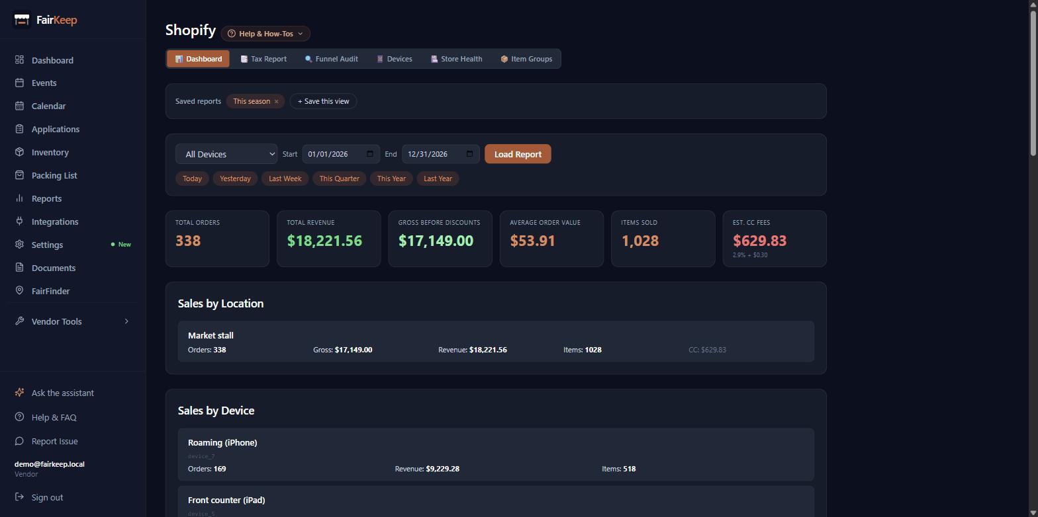Click the Integrations plug icon
Screen dimensions: 1038x517
point(20,221)
